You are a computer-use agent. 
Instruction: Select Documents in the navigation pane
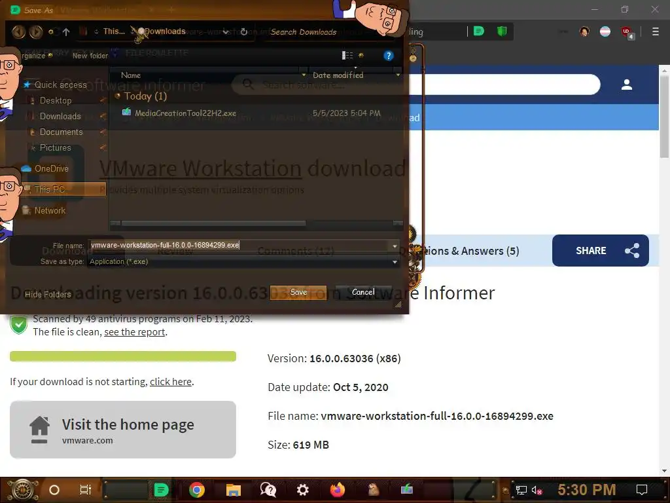tap(61, 132)
